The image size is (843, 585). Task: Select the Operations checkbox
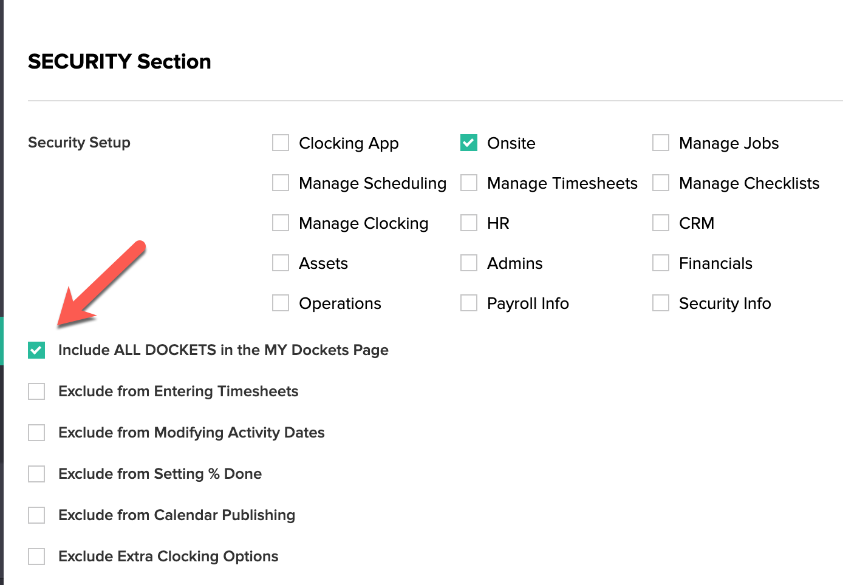[281, 303]
